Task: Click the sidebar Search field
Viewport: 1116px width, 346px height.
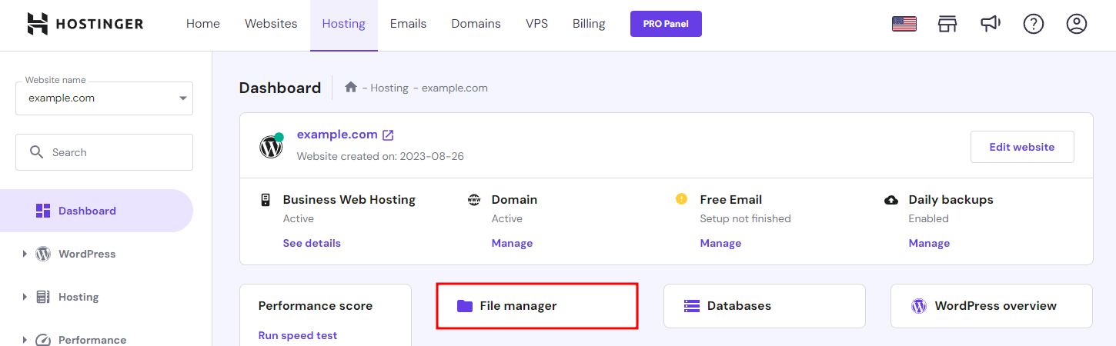Action: pos(104,152)
